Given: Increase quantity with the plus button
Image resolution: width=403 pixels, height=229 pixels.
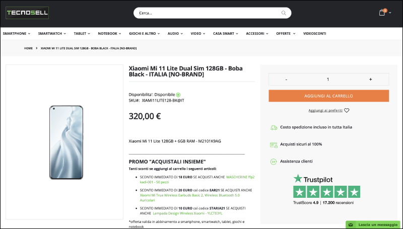Looking at the screenshot, I should click(370, 80).
